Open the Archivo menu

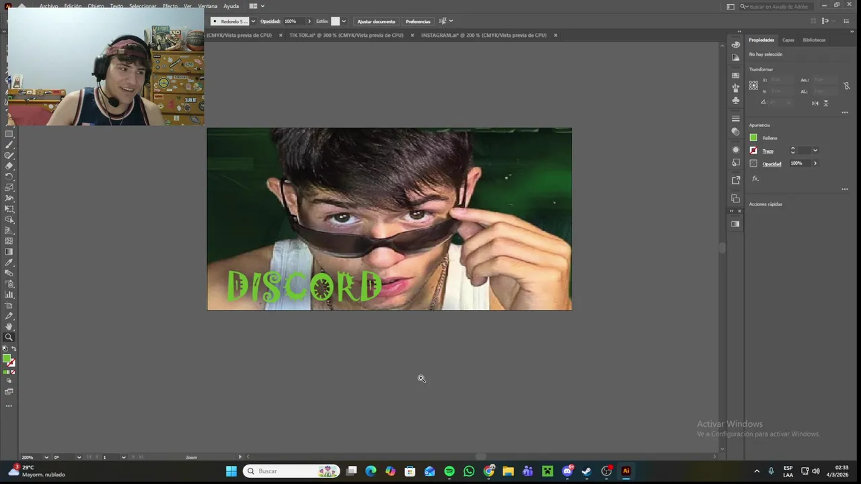tap(48, 6)
